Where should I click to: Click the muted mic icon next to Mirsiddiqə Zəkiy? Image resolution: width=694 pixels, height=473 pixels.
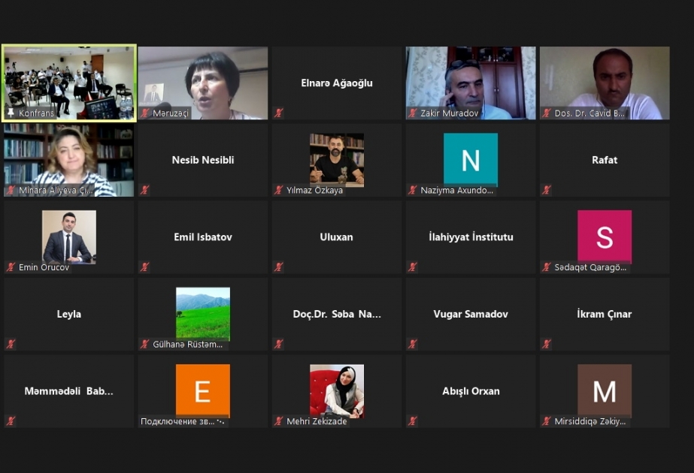[547, 421]
